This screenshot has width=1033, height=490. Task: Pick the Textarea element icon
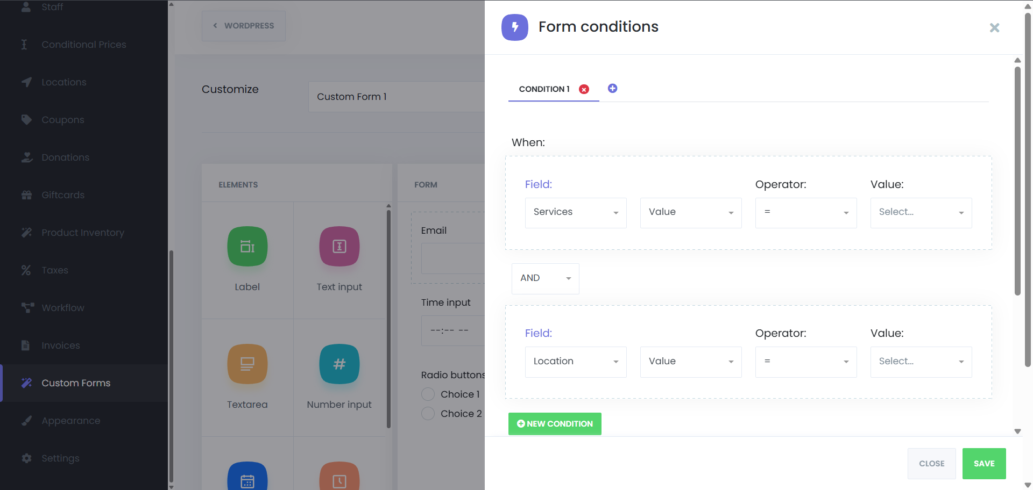(247, 364)
